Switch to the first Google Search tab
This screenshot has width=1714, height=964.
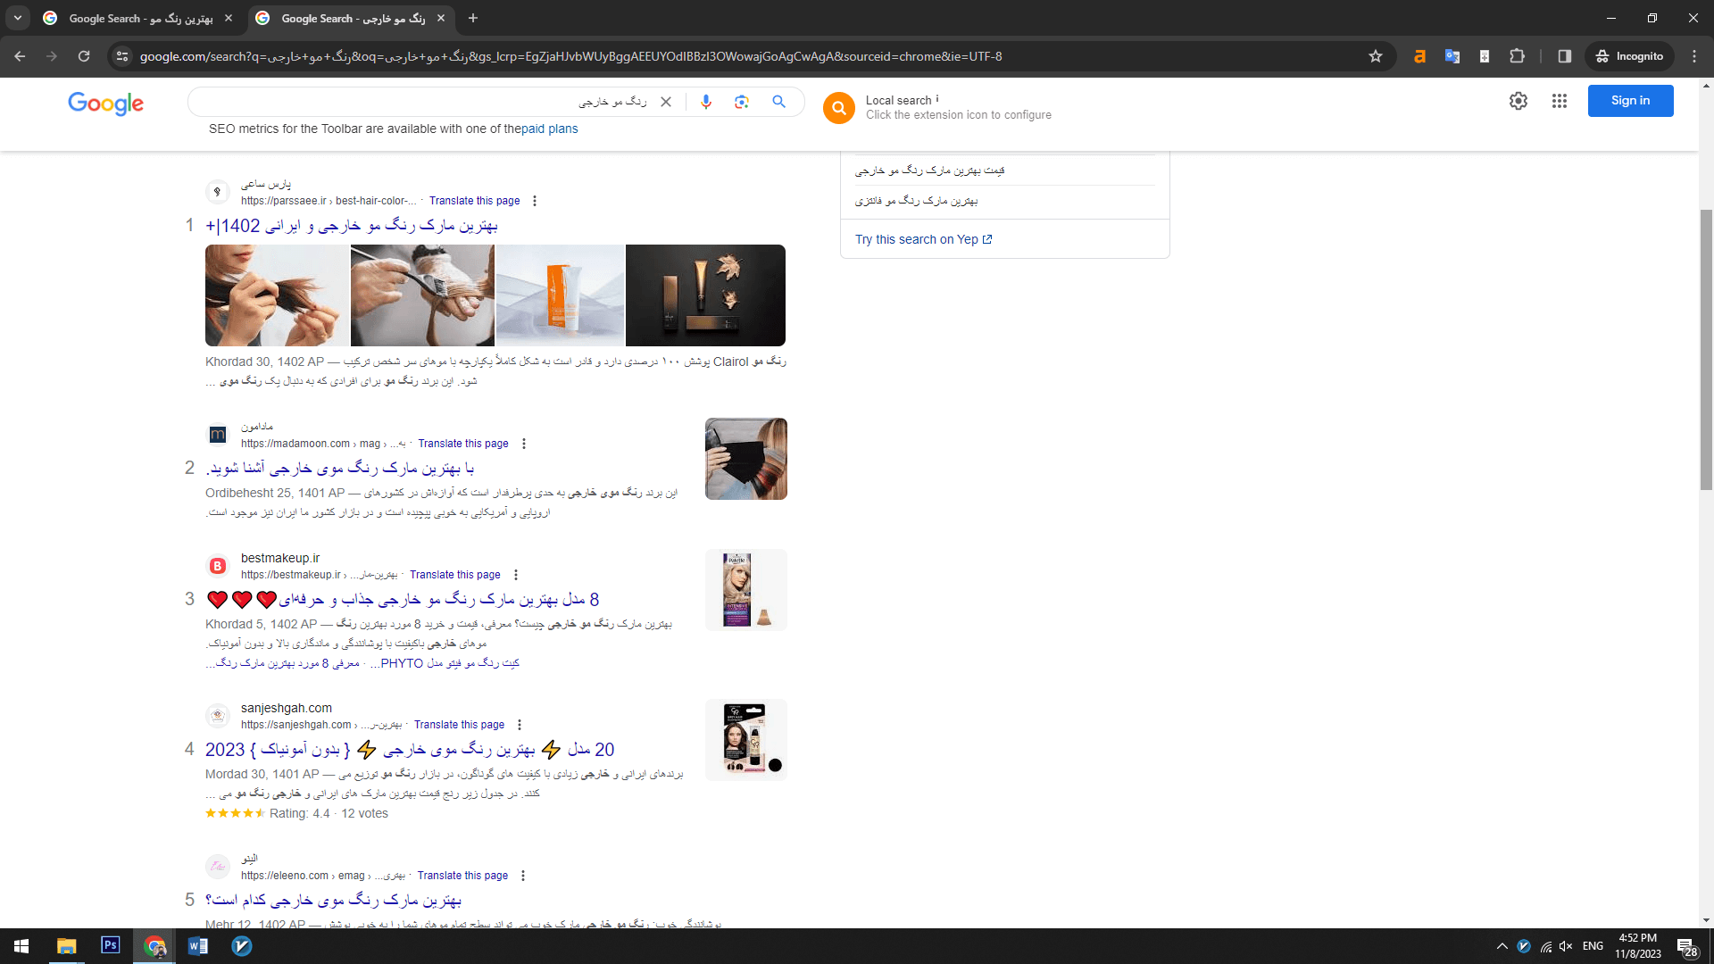[x=140, y=18]
